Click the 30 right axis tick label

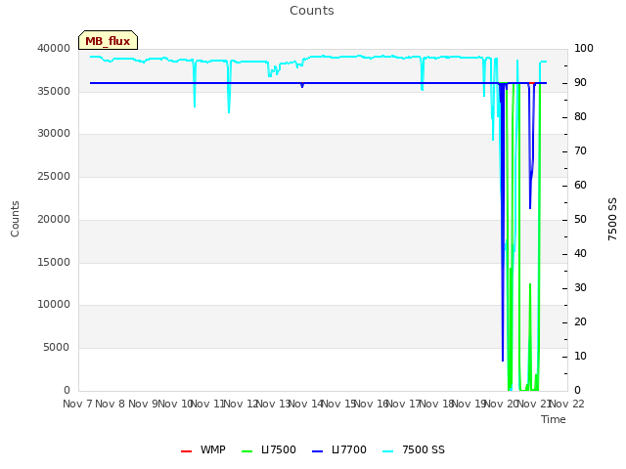(580, 288)
